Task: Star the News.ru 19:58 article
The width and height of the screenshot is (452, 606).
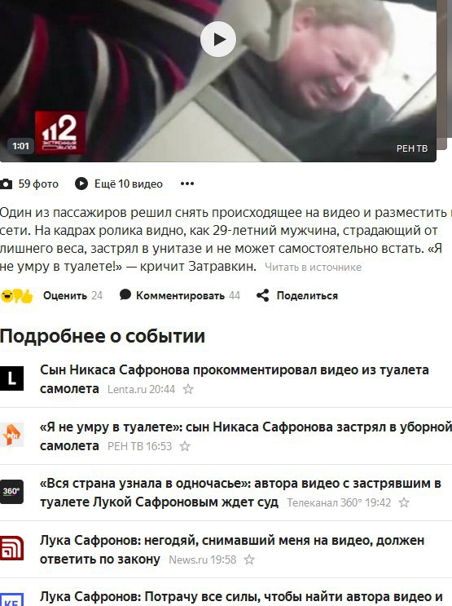Action: click(249, 560)
